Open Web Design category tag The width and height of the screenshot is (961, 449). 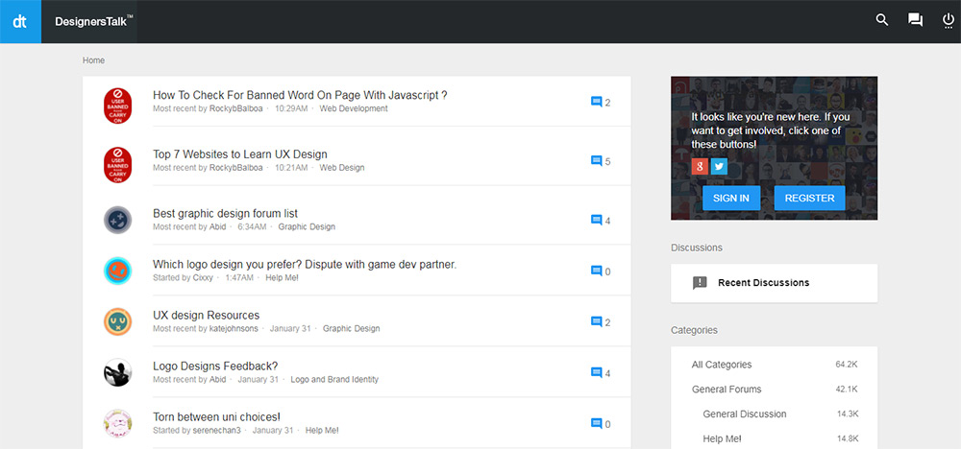coord(342,168)
